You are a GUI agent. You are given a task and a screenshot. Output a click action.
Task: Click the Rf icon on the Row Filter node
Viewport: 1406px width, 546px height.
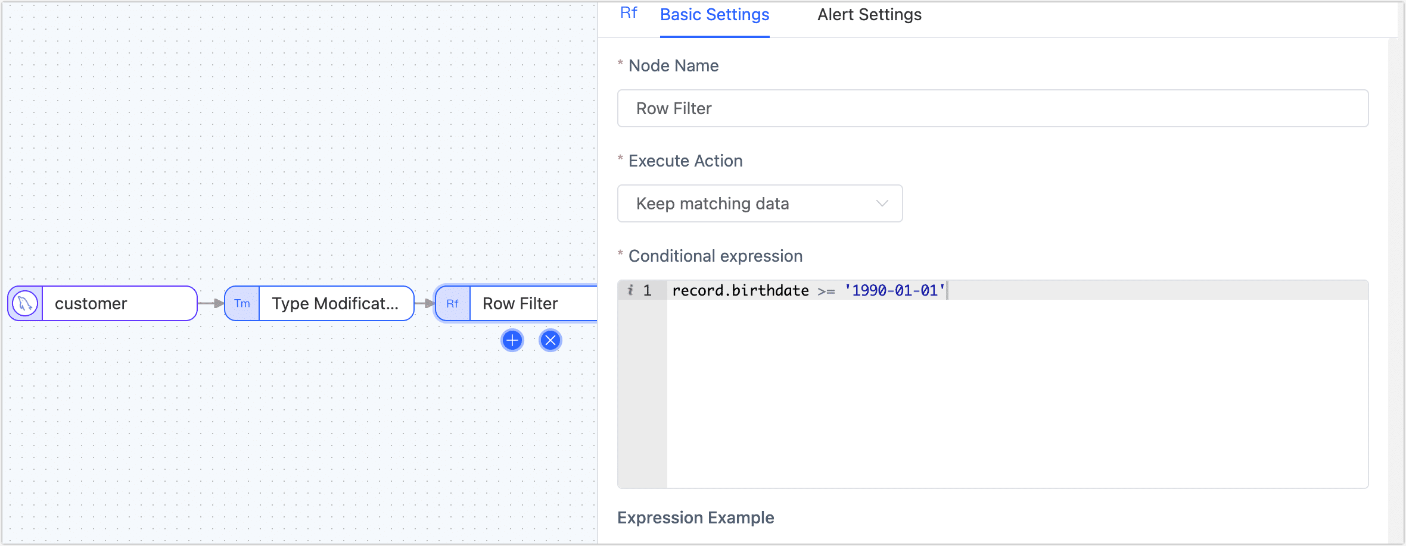pos(453,303)
